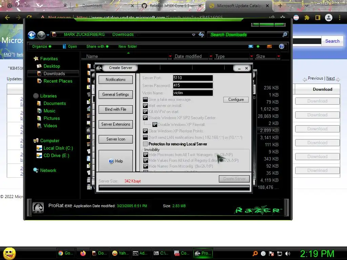This screenshot has height=260, width=347.
Task: Open the Notifications section
Action: point(116,80)
